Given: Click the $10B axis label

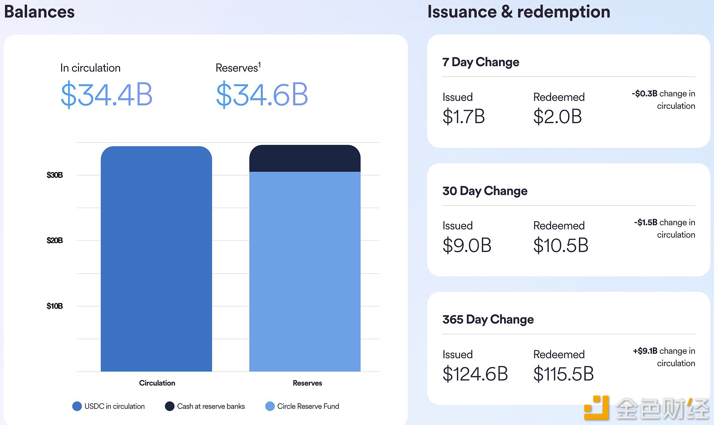Looking at the screenshot, I should tap(55, 306).
